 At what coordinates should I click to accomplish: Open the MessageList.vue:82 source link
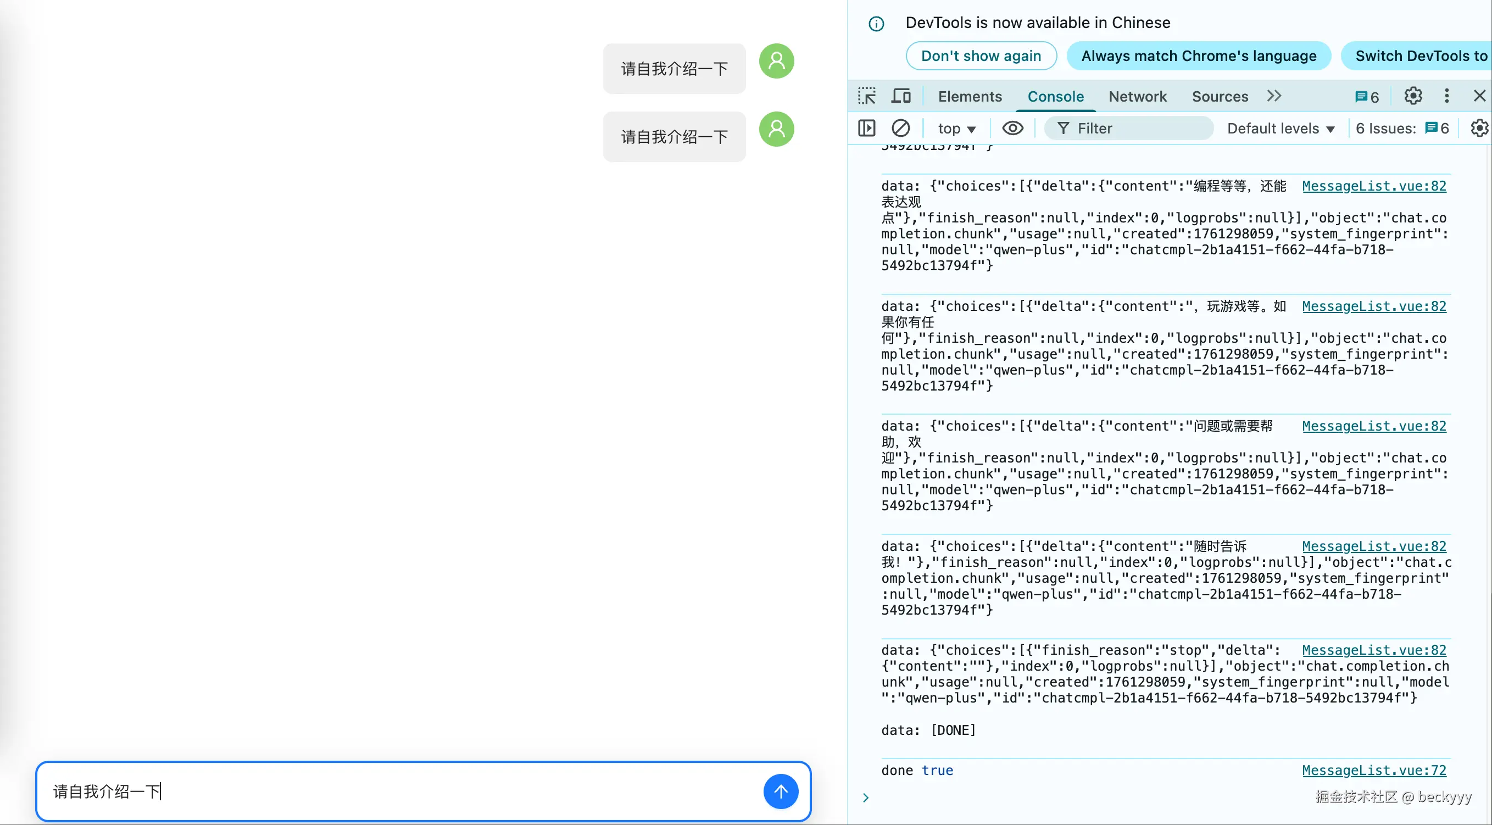click(x=1374, y=186)
